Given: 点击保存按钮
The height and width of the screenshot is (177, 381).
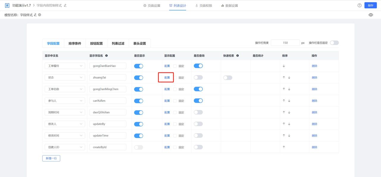Looking at the screenshot, I should 370,5.
